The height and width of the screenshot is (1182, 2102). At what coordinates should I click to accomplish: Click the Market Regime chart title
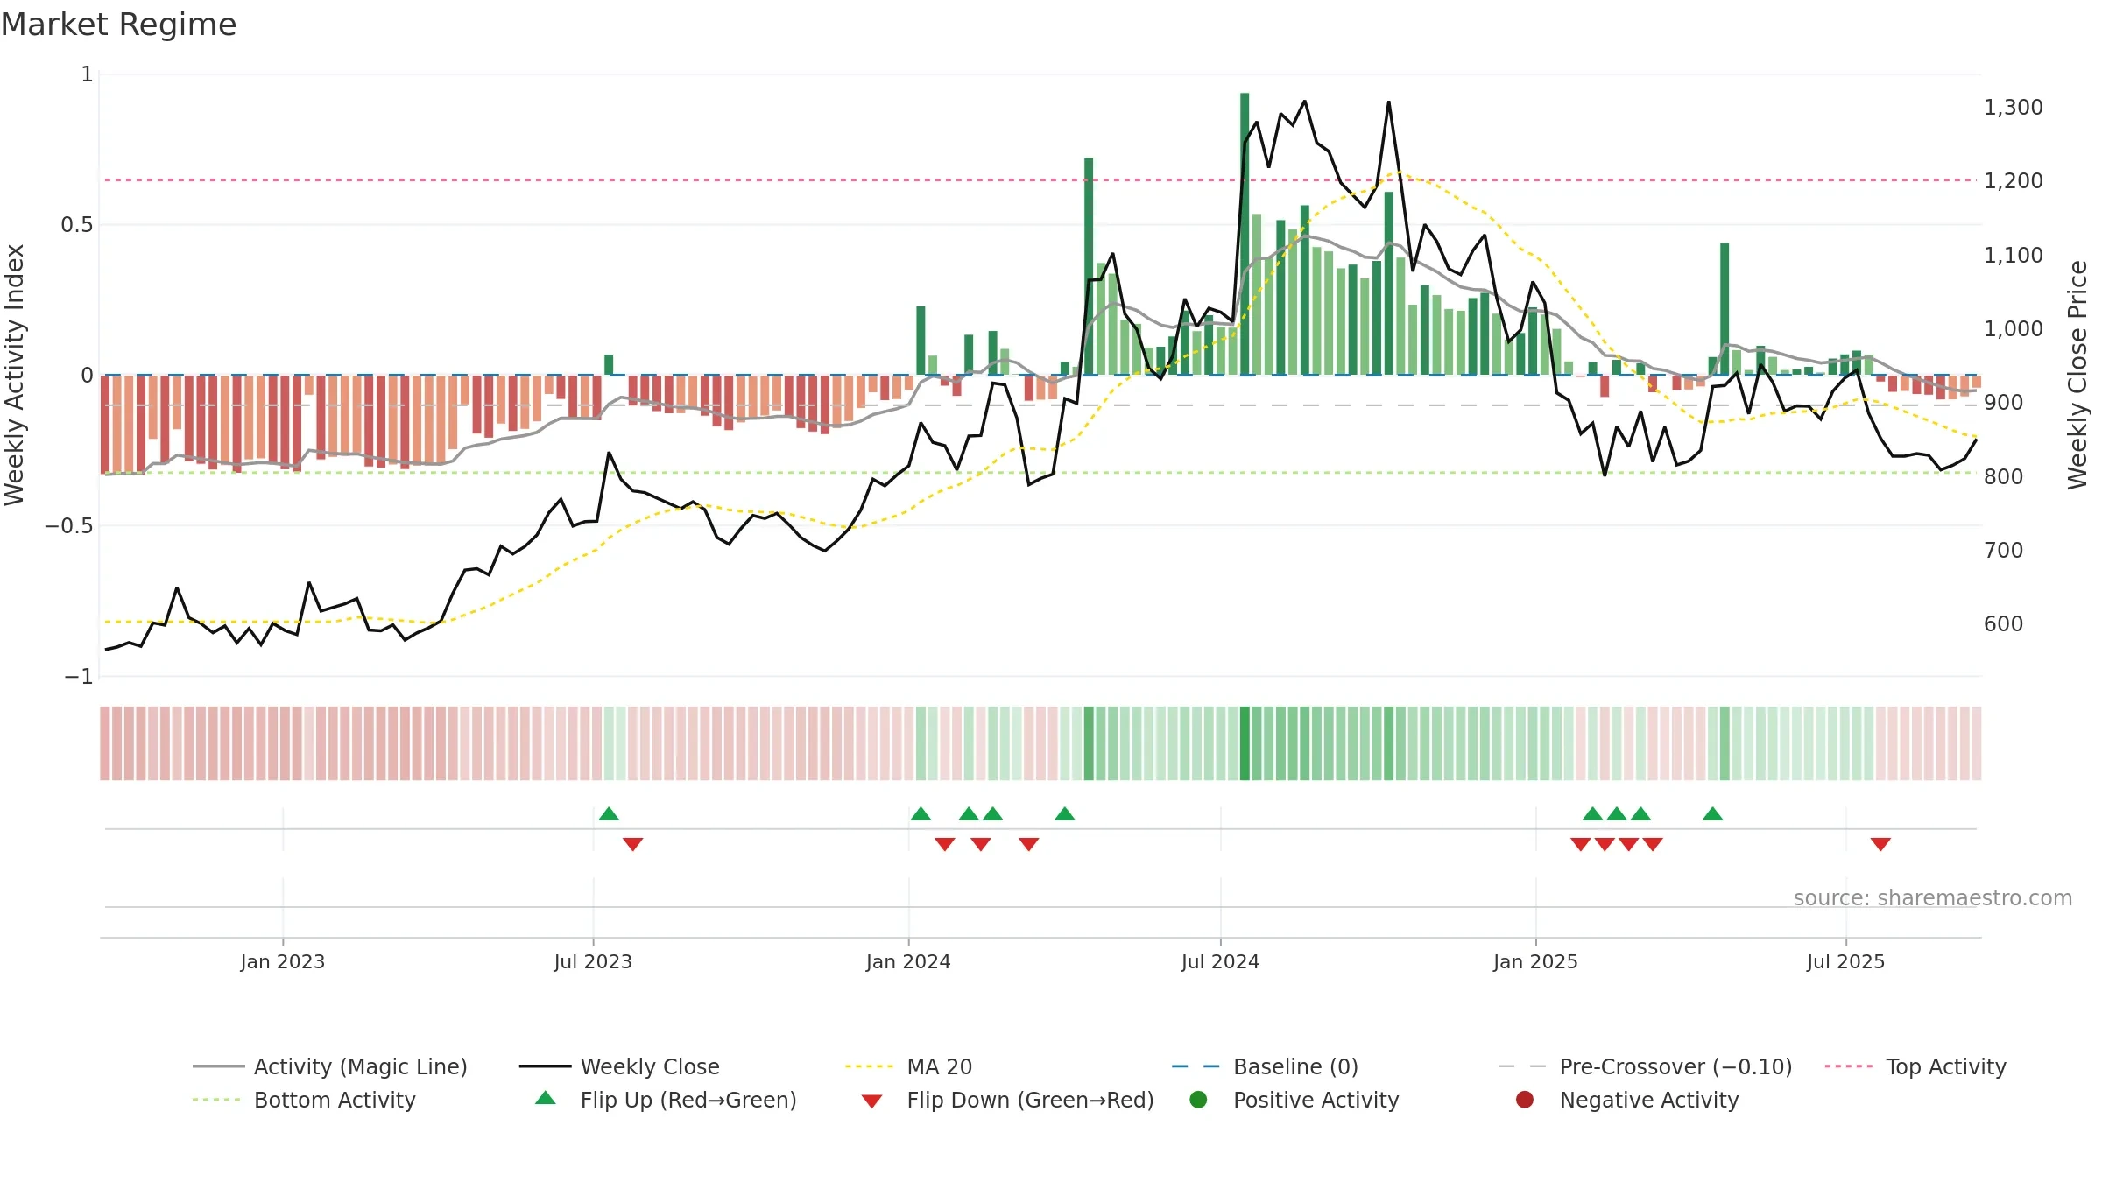[118, 25]
